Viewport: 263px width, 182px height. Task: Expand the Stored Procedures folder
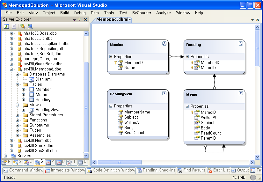17,115
